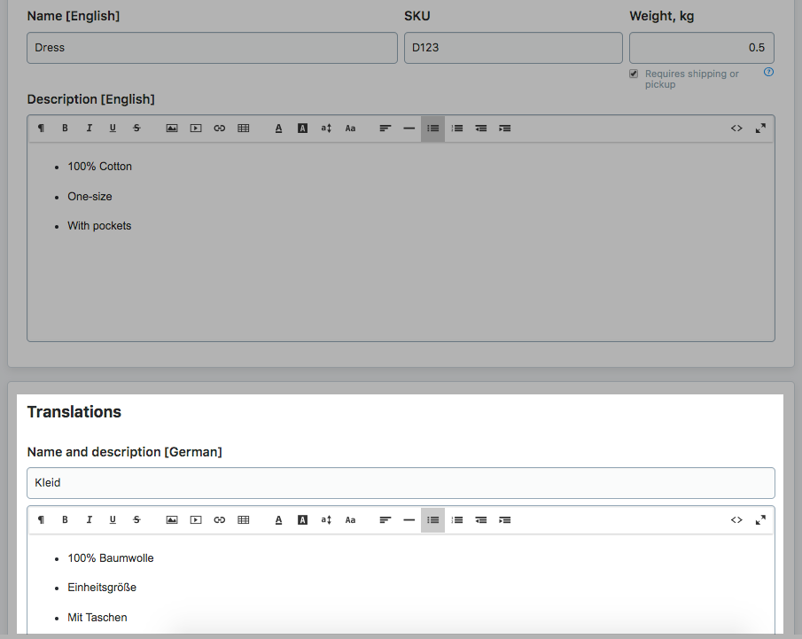
Task: Insert video in English description editor
Action: coord(196,129)
